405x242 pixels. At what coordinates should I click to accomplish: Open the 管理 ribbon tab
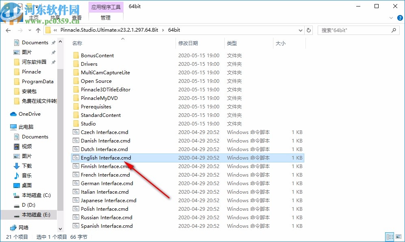pos(106,17)
